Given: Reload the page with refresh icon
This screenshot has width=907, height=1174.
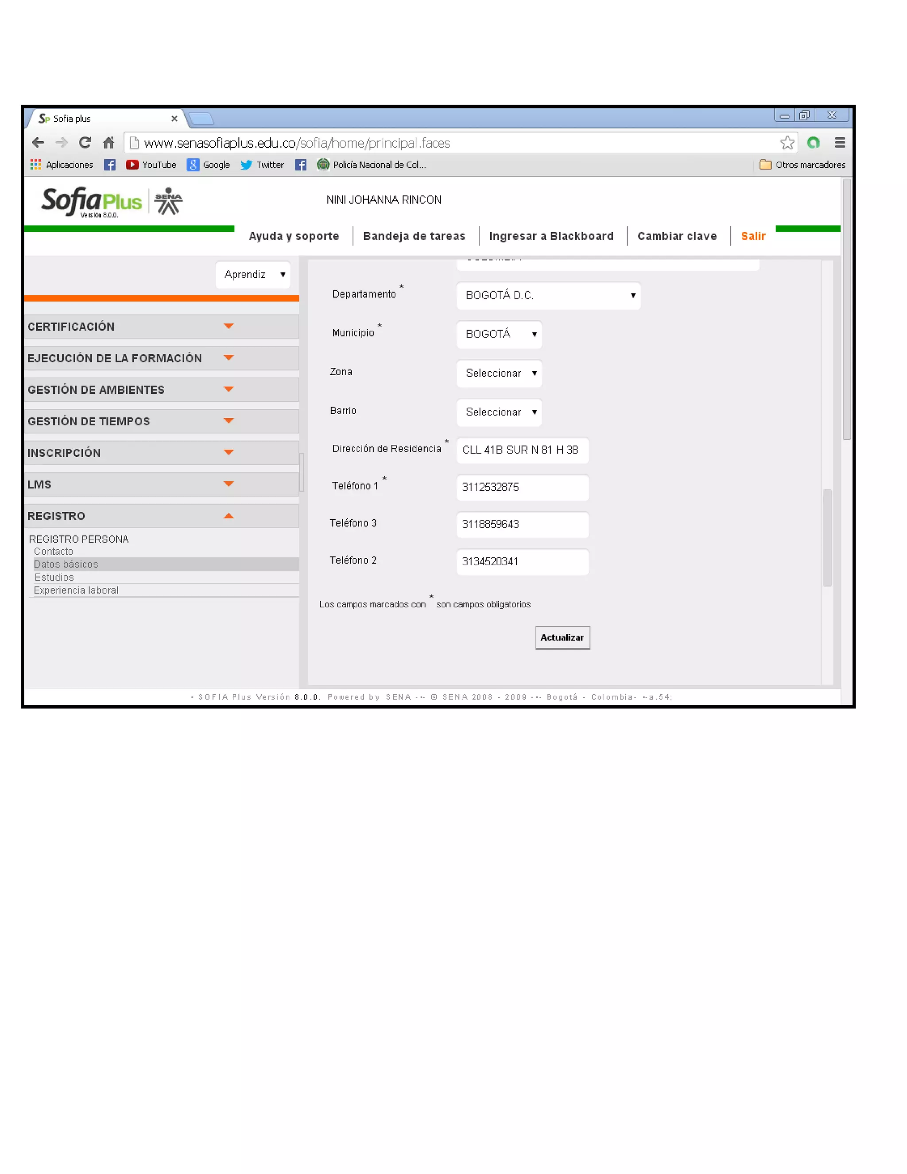Looking at the screenshot, I should (x=85, y=143).
